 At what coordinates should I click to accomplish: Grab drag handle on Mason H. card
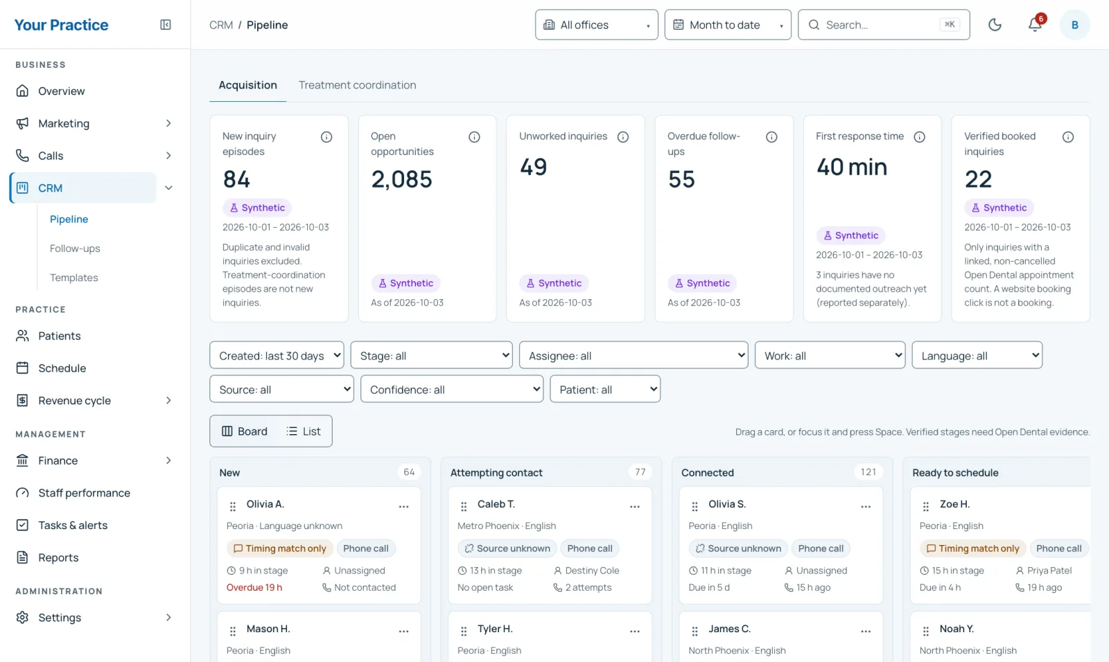pyautogui.click(x=233, y=632)
